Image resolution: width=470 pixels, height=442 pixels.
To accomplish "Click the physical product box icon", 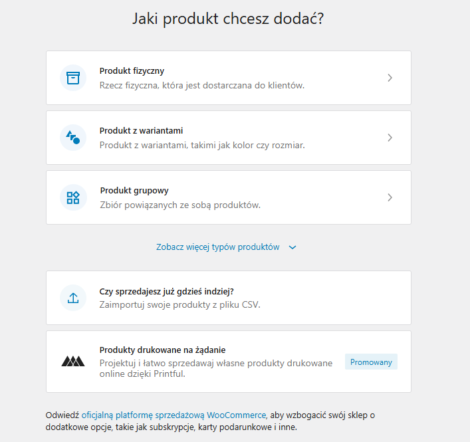I will tap(73, 78).
